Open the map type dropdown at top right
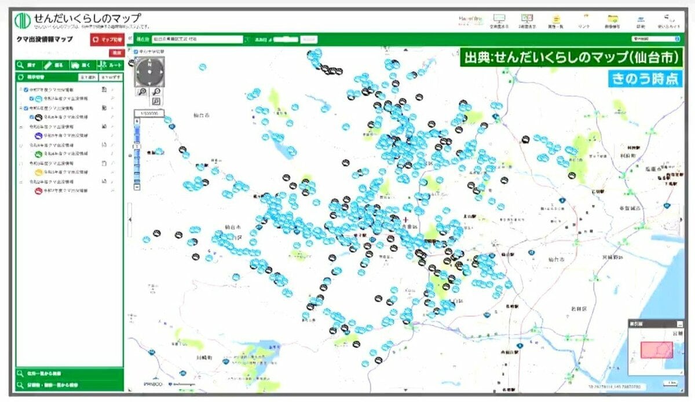 pos(656,39)
